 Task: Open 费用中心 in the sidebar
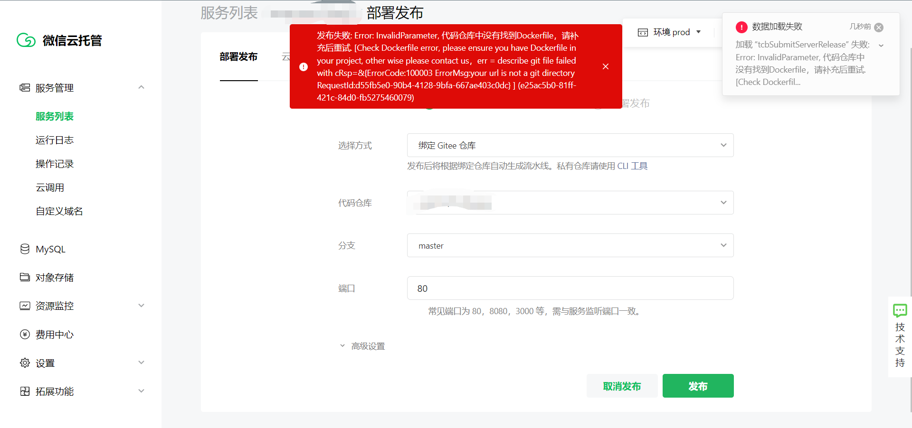[55, 335]
